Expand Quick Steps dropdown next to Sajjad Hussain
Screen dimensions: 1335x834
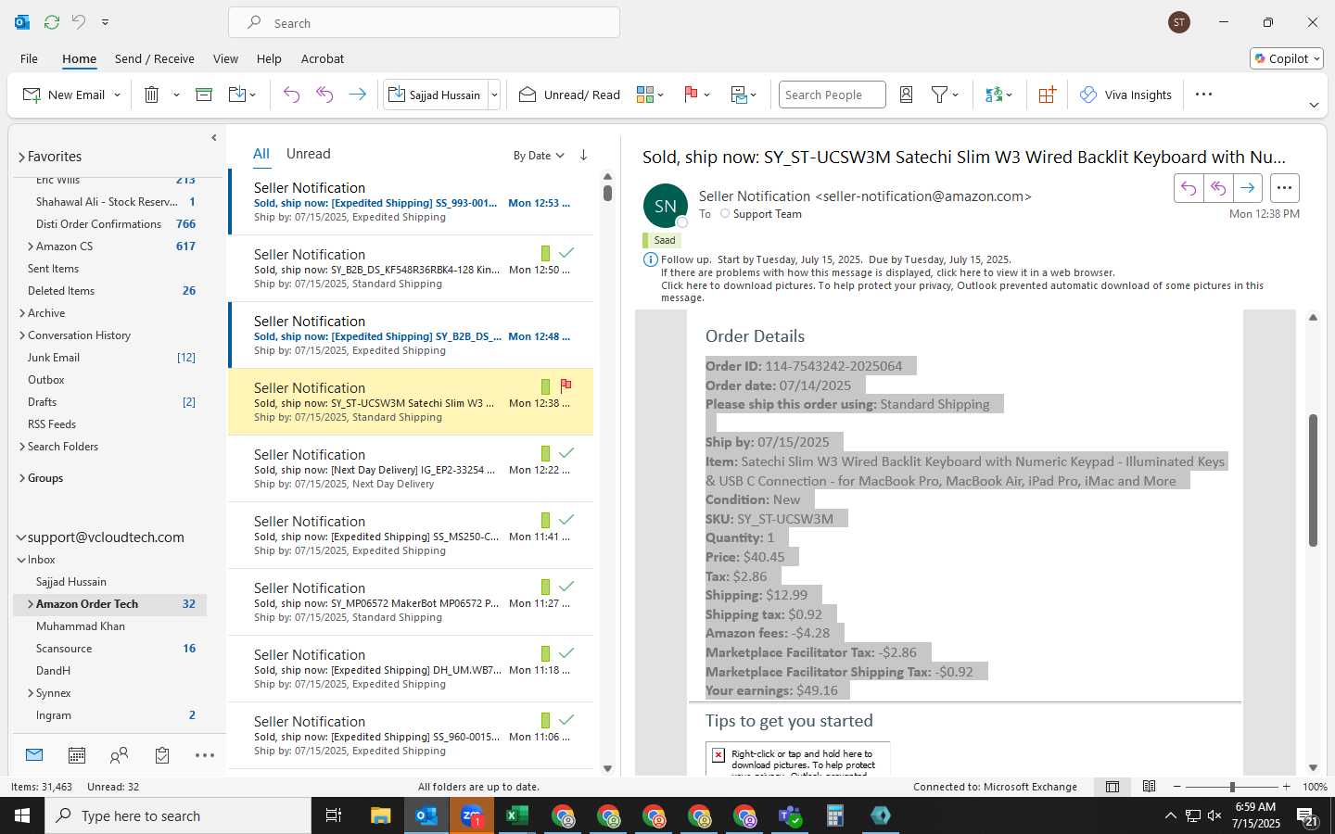coord(494,95)
